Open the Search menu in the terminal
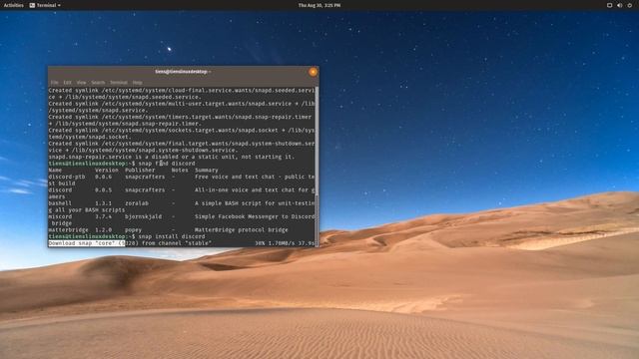This screenshot has width=639, height=359. click(98, 82)
